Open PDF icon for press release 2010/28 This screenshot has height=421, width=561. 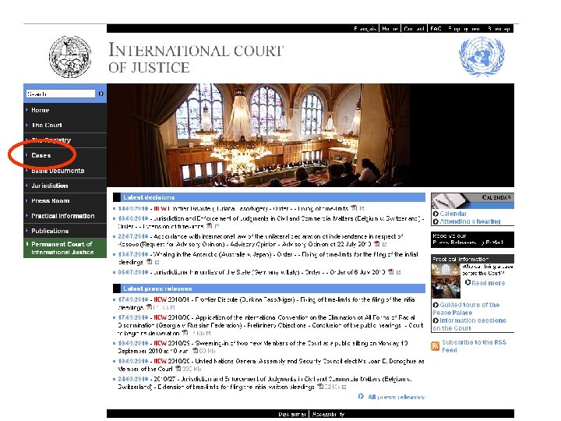(178, 368)
